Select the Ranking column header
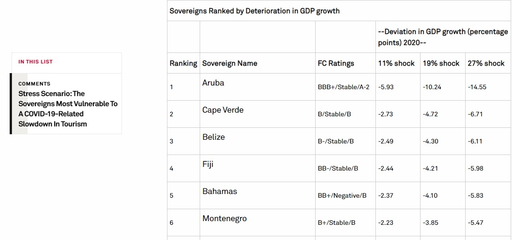 tap(183, 63)
